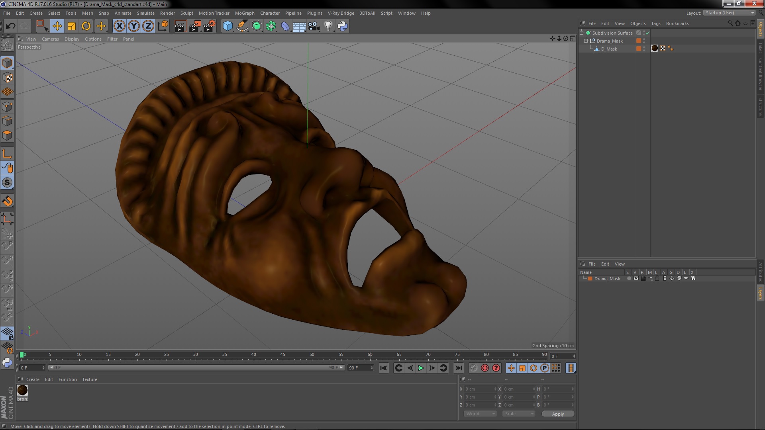
Task: Toggle Z axis lock
Action: [x=148, y=26]
